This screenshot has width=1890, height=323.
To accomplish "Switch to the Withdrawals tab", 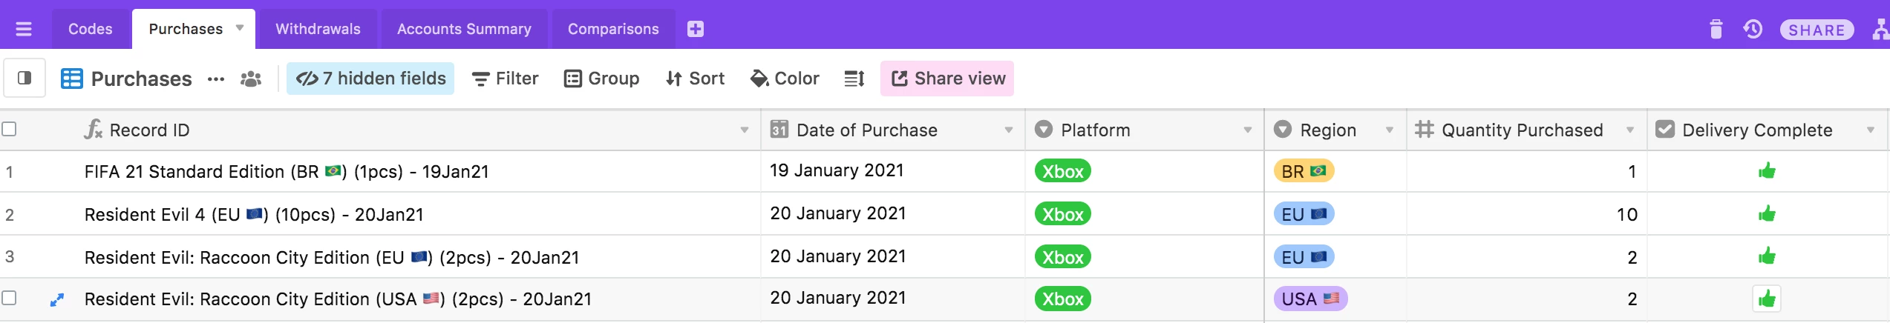I will (x=318, y=29).
